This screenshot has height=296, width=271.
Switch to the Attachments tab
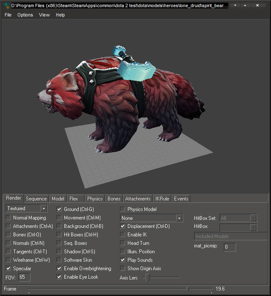click(x=138, y=199)
